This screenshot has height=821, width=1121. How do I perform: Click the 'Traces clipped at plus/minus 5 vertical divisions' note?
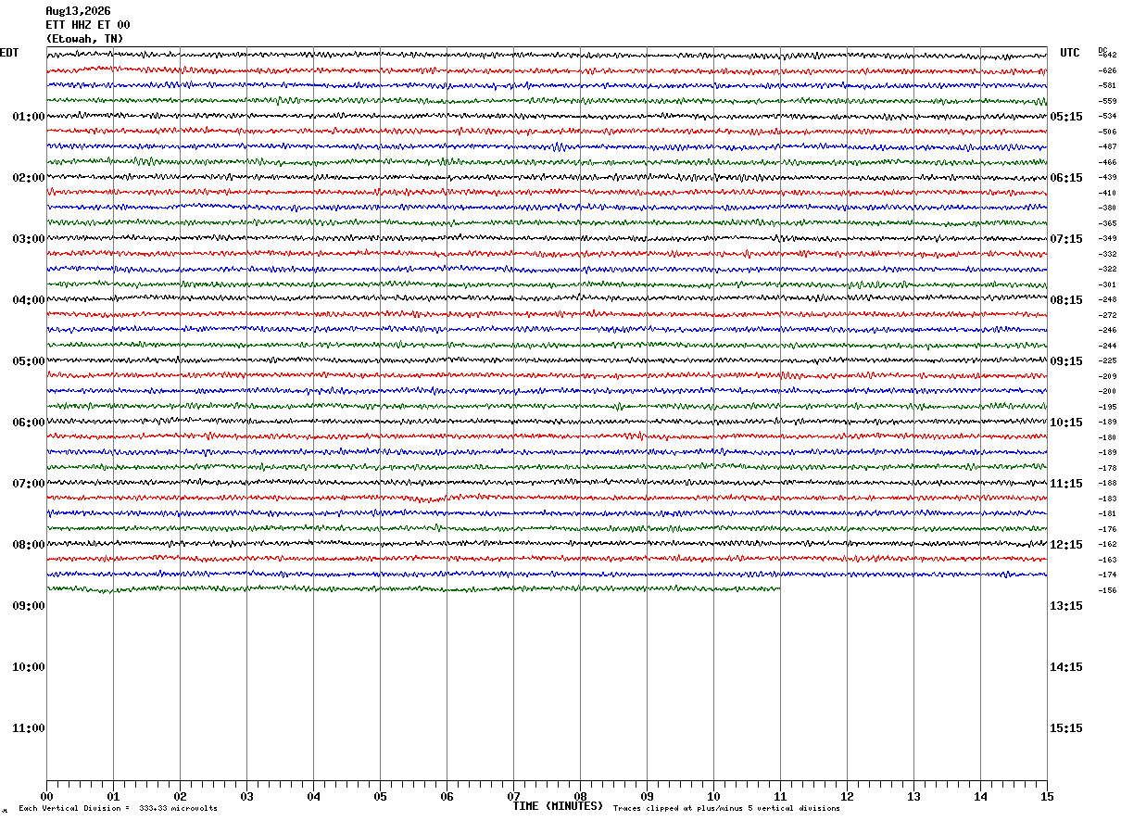726,809
